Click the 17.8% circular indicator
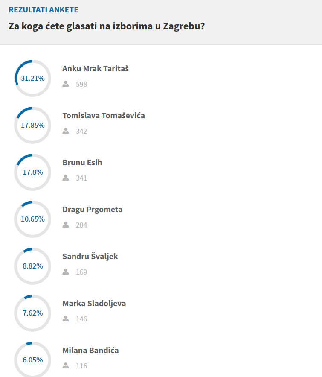 (x=33, y=172)
